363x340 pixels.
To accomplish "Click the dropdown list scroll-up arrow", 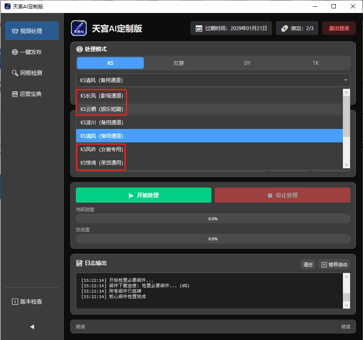I will (x=346, y=93).
